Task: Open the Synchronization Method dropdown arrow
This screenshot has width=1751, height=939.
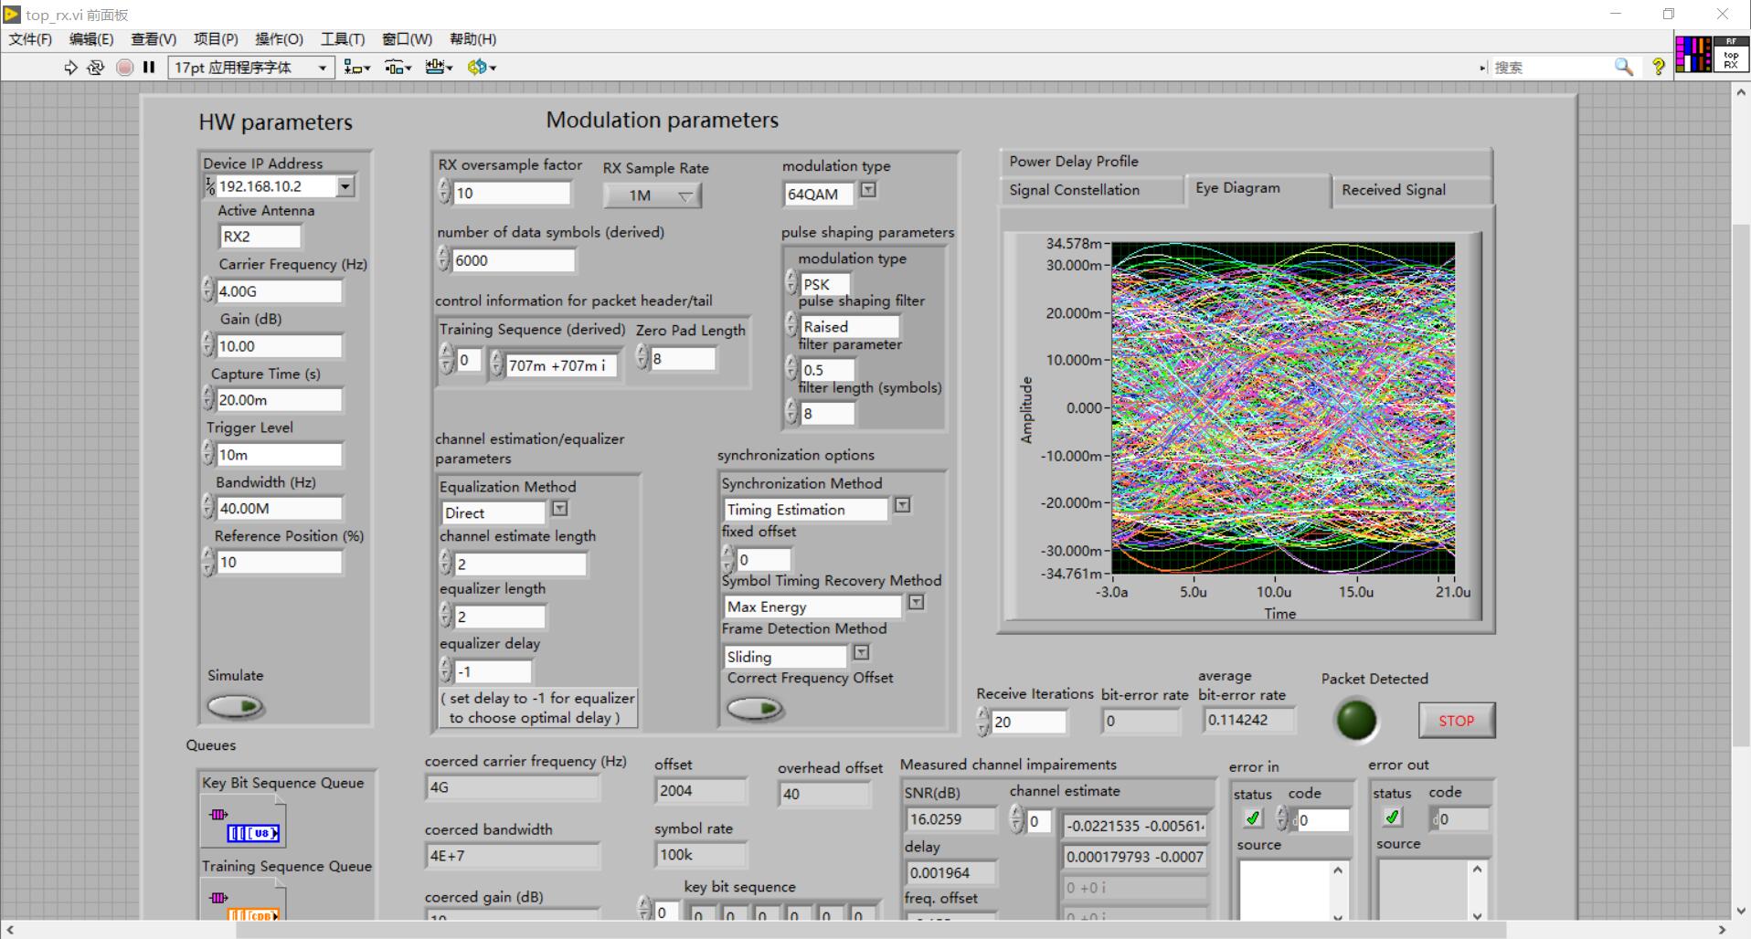Action: tap(902, 505)
